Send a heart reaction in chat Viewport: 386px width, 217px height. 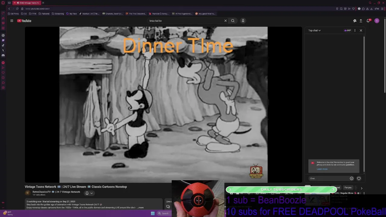coord(359,178)
